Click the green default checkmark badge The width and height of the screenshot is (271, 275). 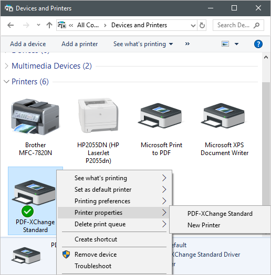pos(27,211)
